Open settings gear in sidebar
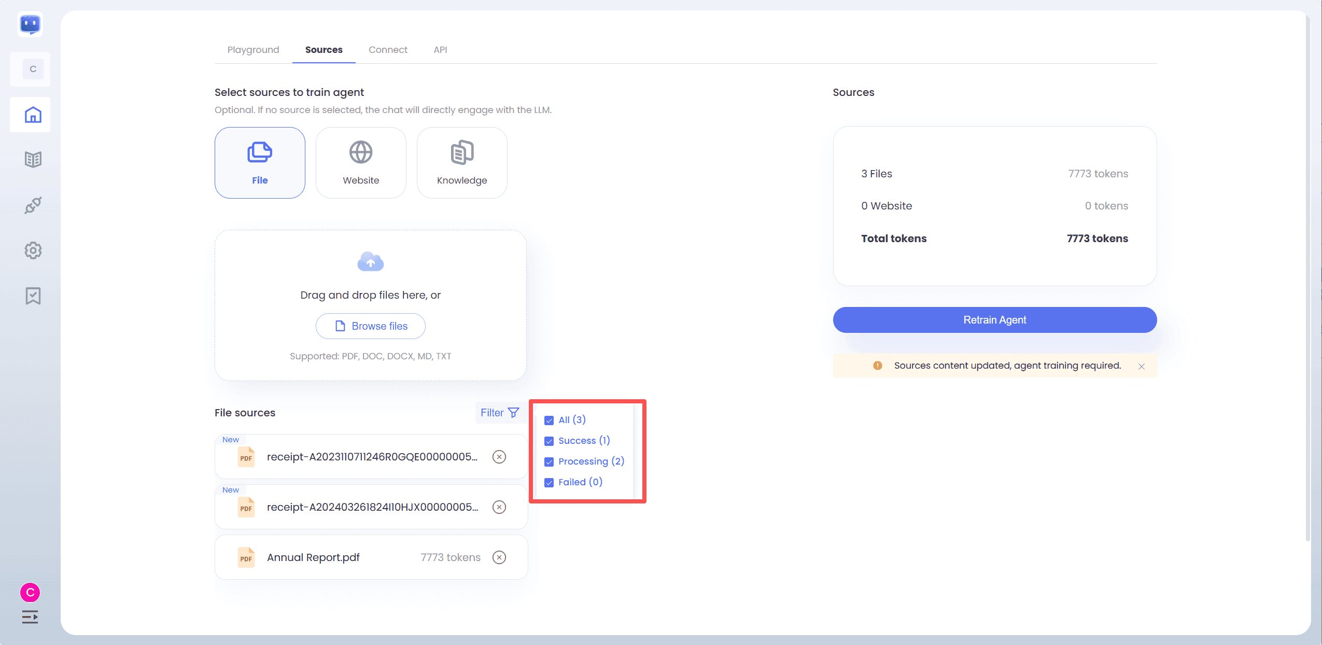The image size is (1322, 645). pos(33,250)
